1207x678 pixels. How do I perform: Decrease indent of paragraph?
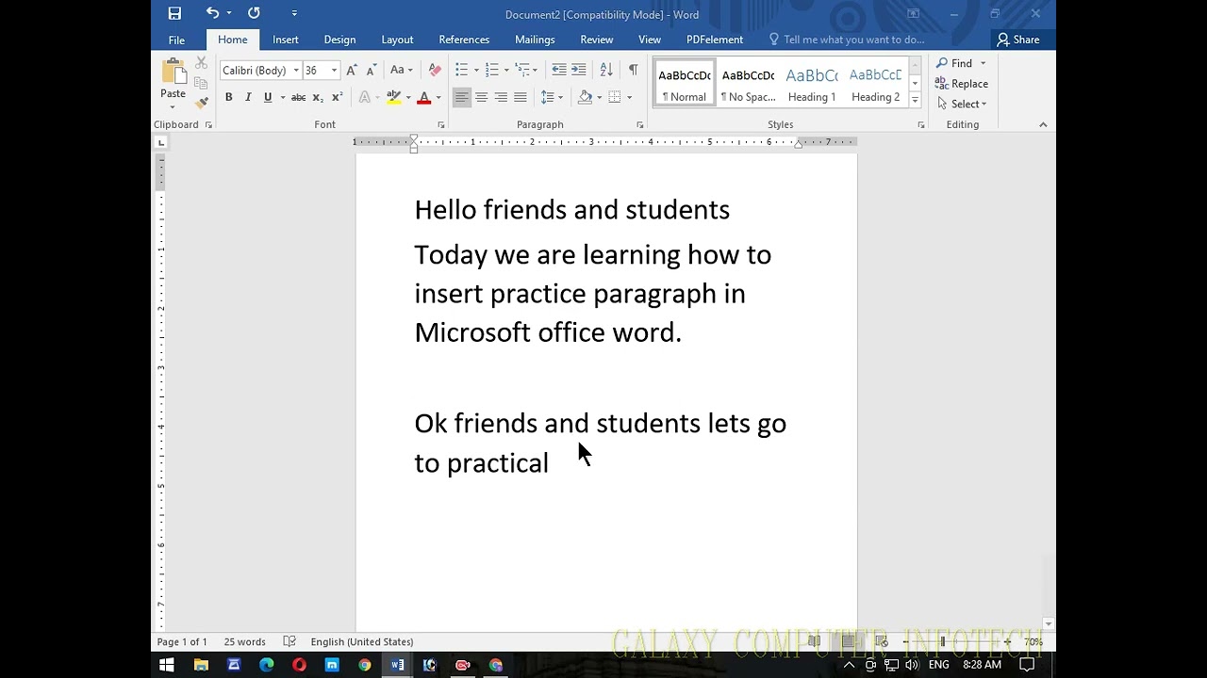click(558, 71)
